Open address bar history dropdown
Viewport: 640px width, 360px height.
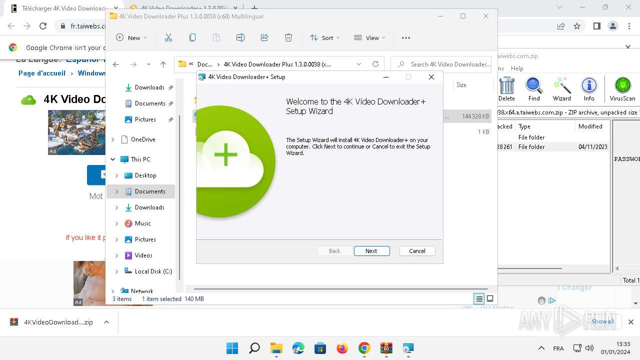[359, 64]
